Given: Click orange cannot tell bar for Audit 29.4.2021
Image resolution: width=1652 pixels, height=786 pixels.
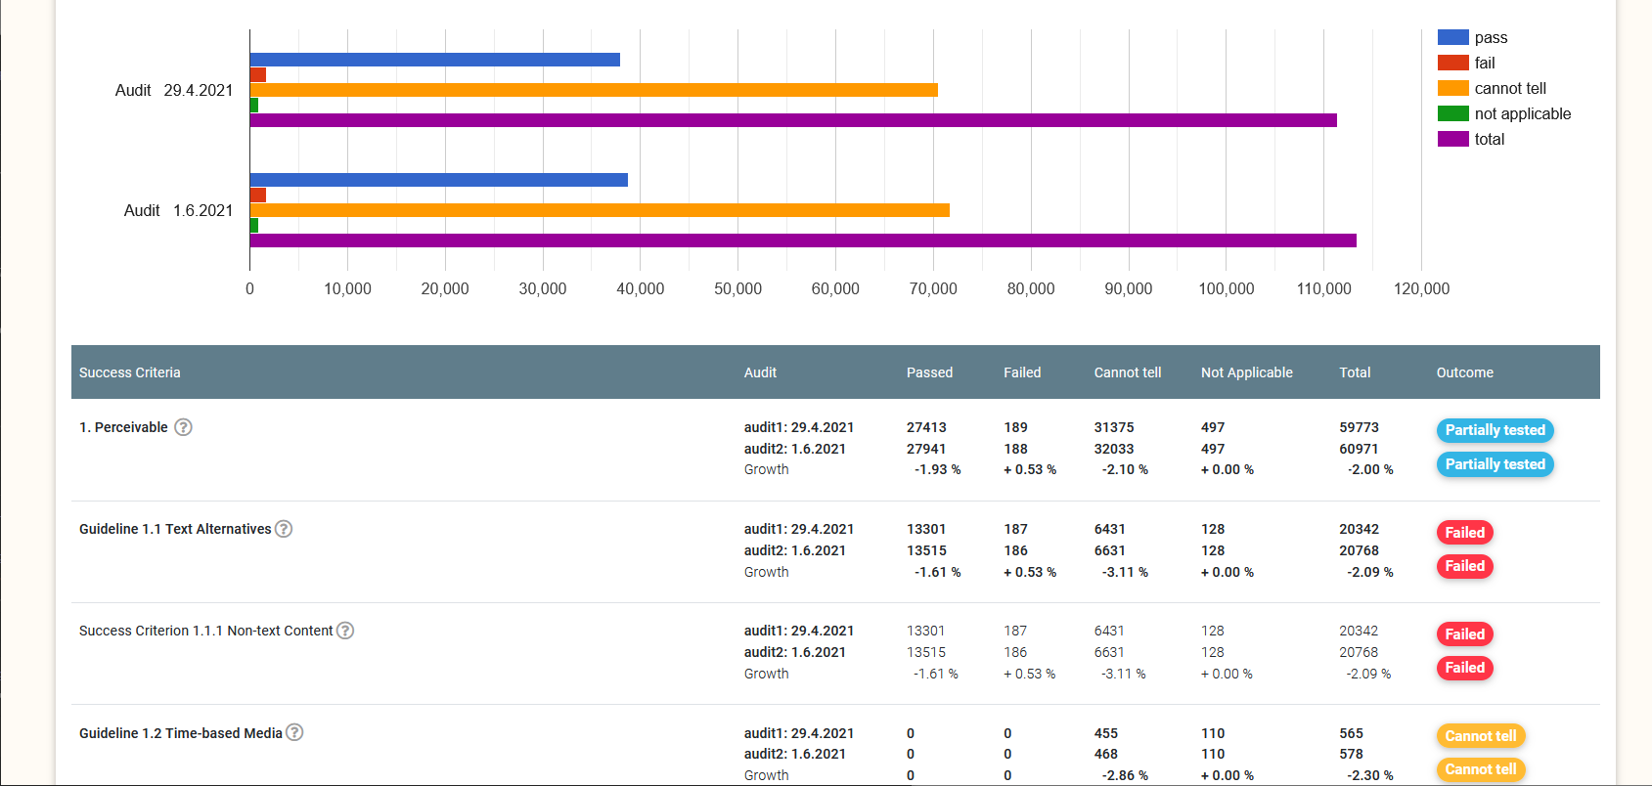Looking at the screenshot, I should (x=594, y=90).
